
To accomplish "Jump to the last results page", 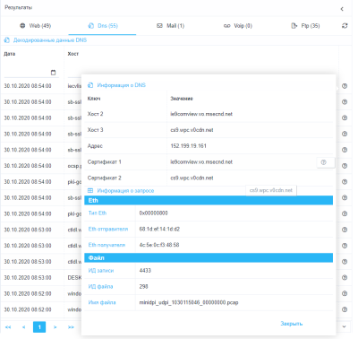I will (x=71, y=327).
